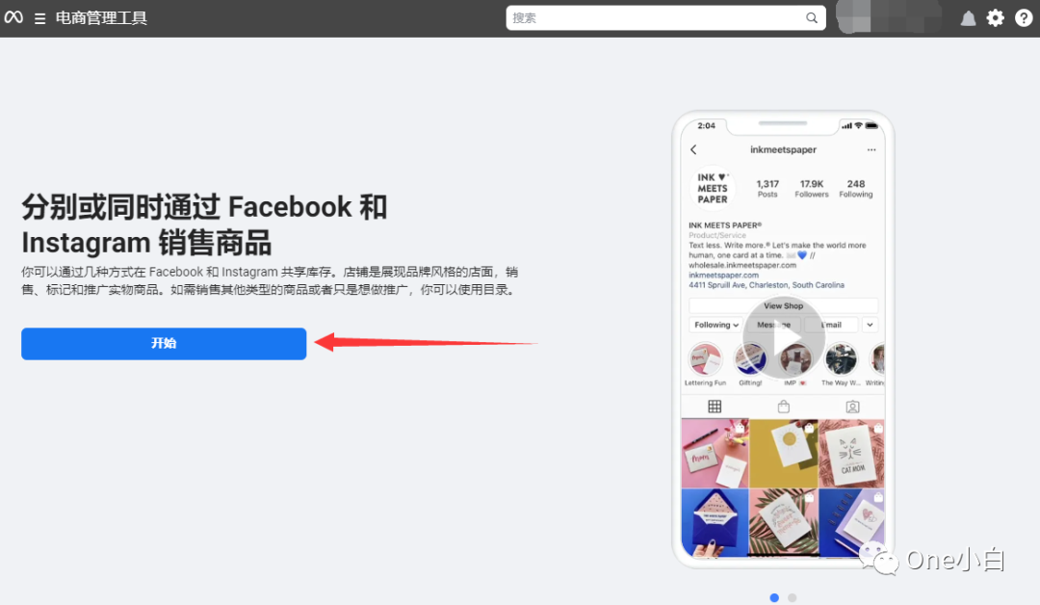Select the second pagination dot
Image resolution: width=1040 pixels, height=605 pixels.
(x=792, y=597)
